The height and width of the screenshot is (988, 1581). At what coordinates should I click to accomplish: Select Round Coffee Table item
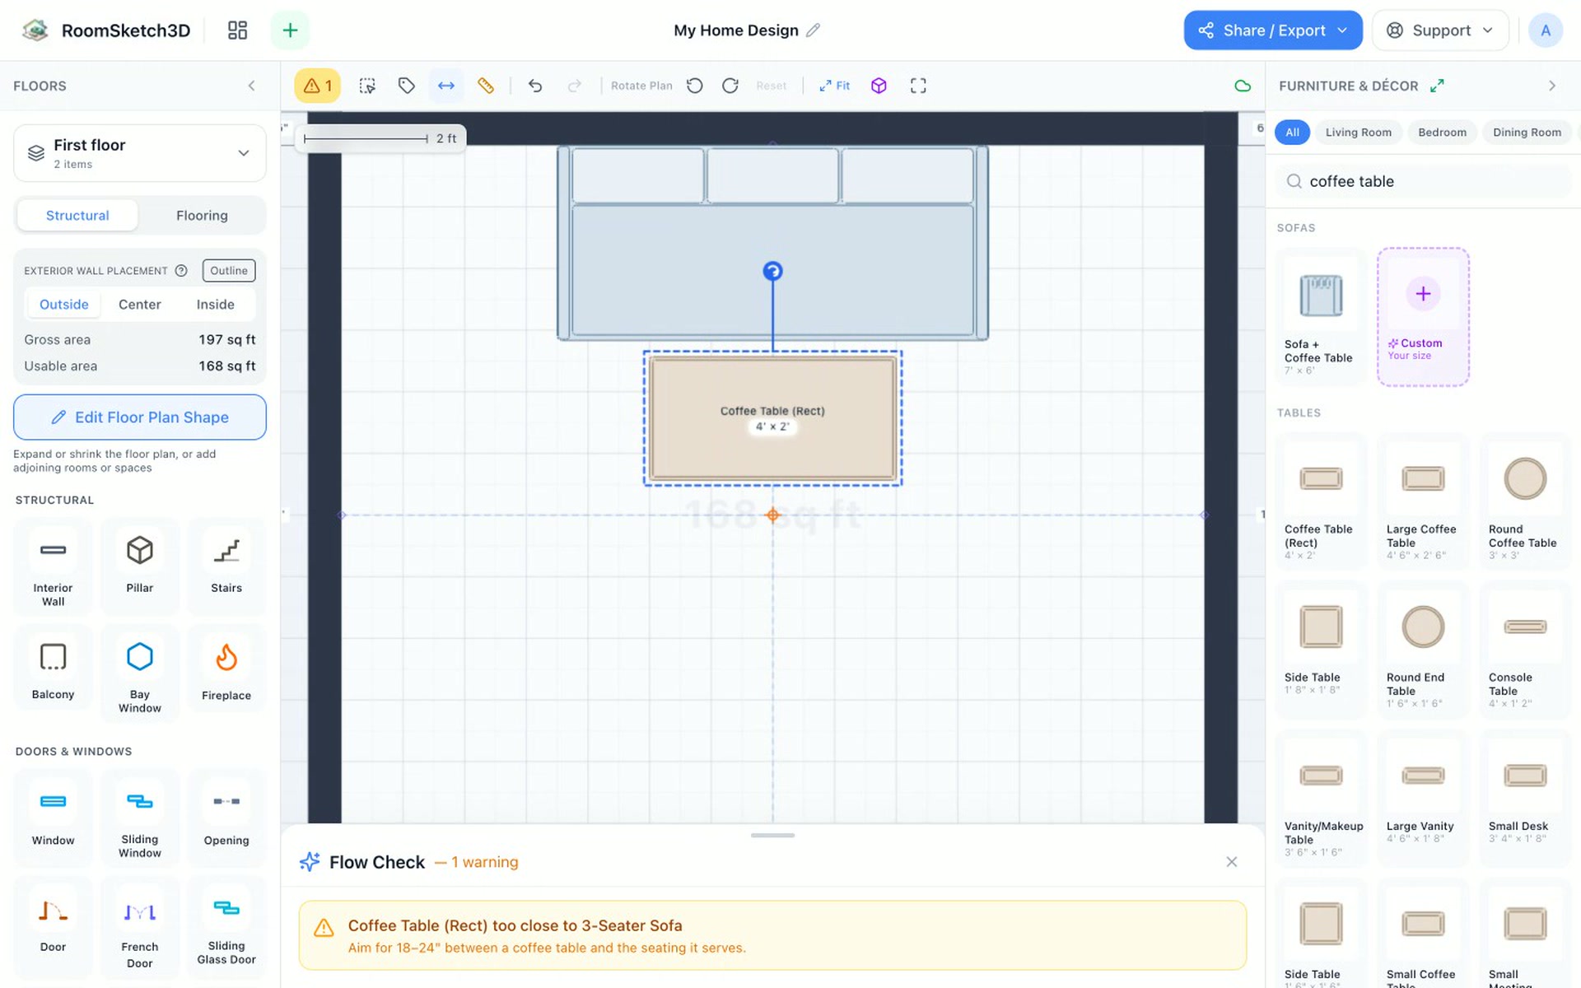1525,501
